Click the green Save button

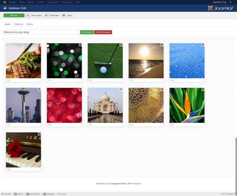pyautogui.click(x=14, y=15)
